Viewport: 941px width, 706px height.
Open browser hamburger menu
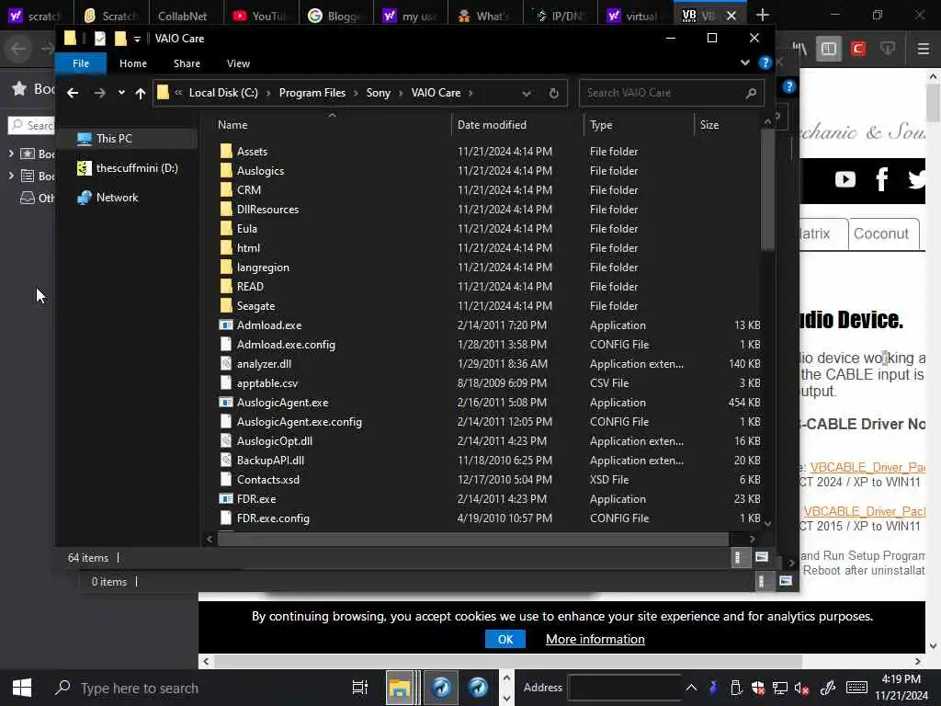(x=923, y=49)
